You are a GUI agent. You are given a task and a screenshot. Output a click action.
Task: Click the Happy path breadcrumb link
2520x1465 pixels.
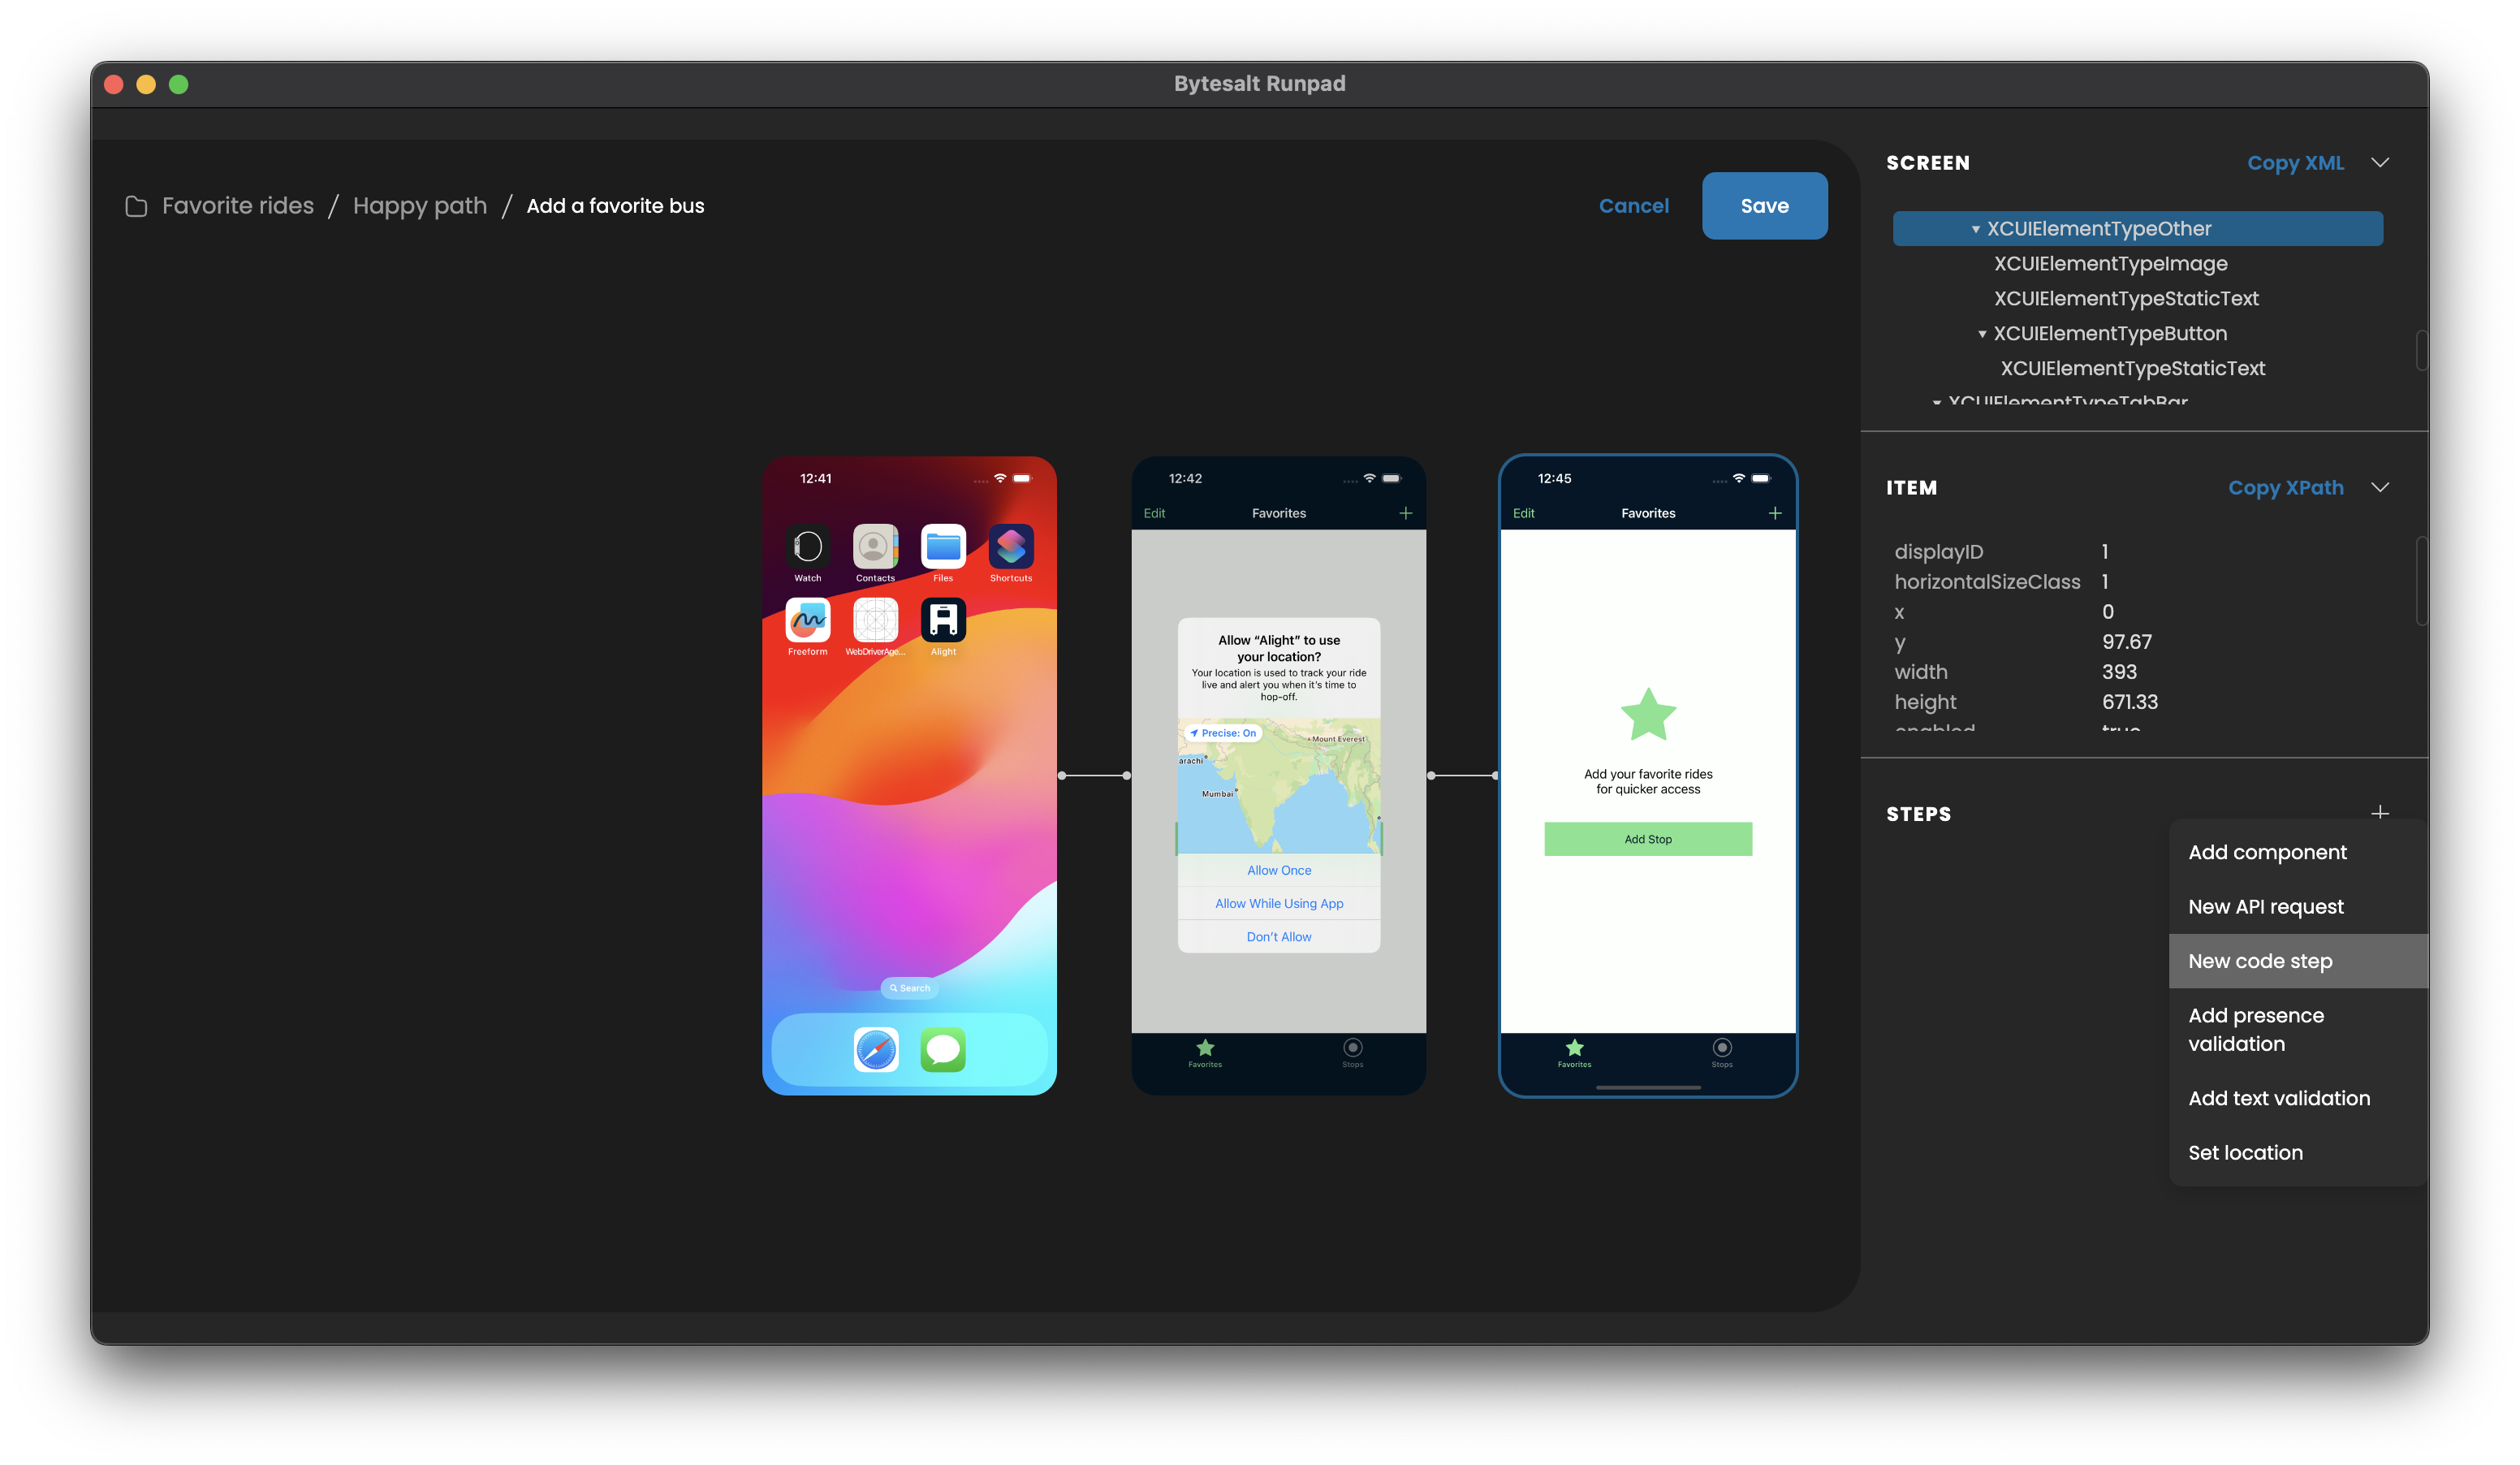pos(418,205)
